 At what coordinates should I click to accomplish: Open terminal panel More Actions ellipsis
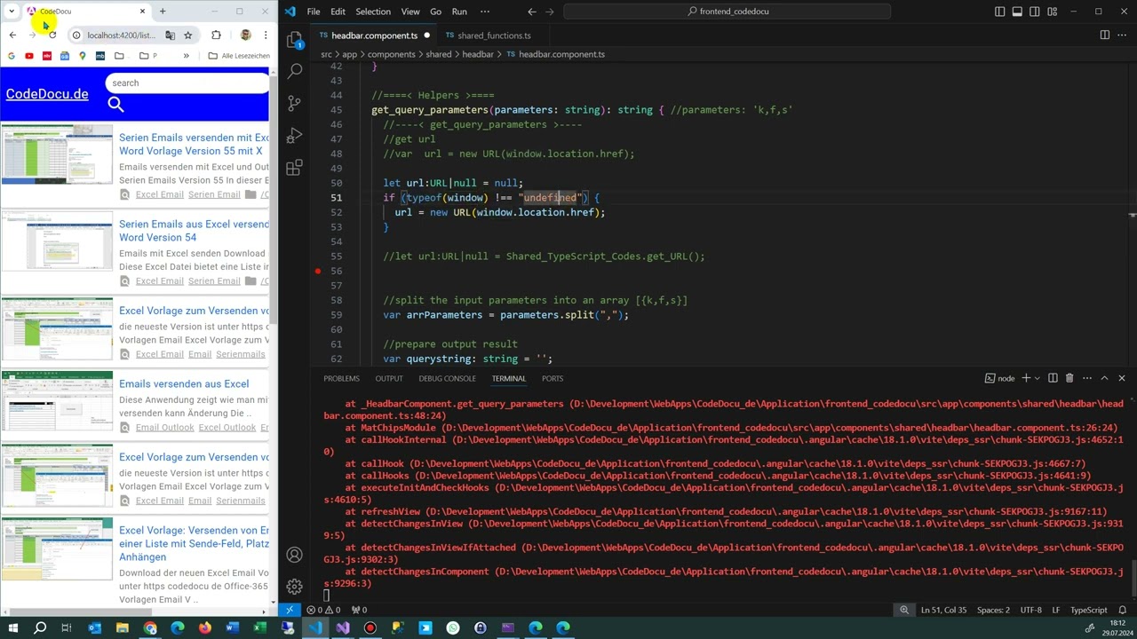click(x=1086, y=378)
